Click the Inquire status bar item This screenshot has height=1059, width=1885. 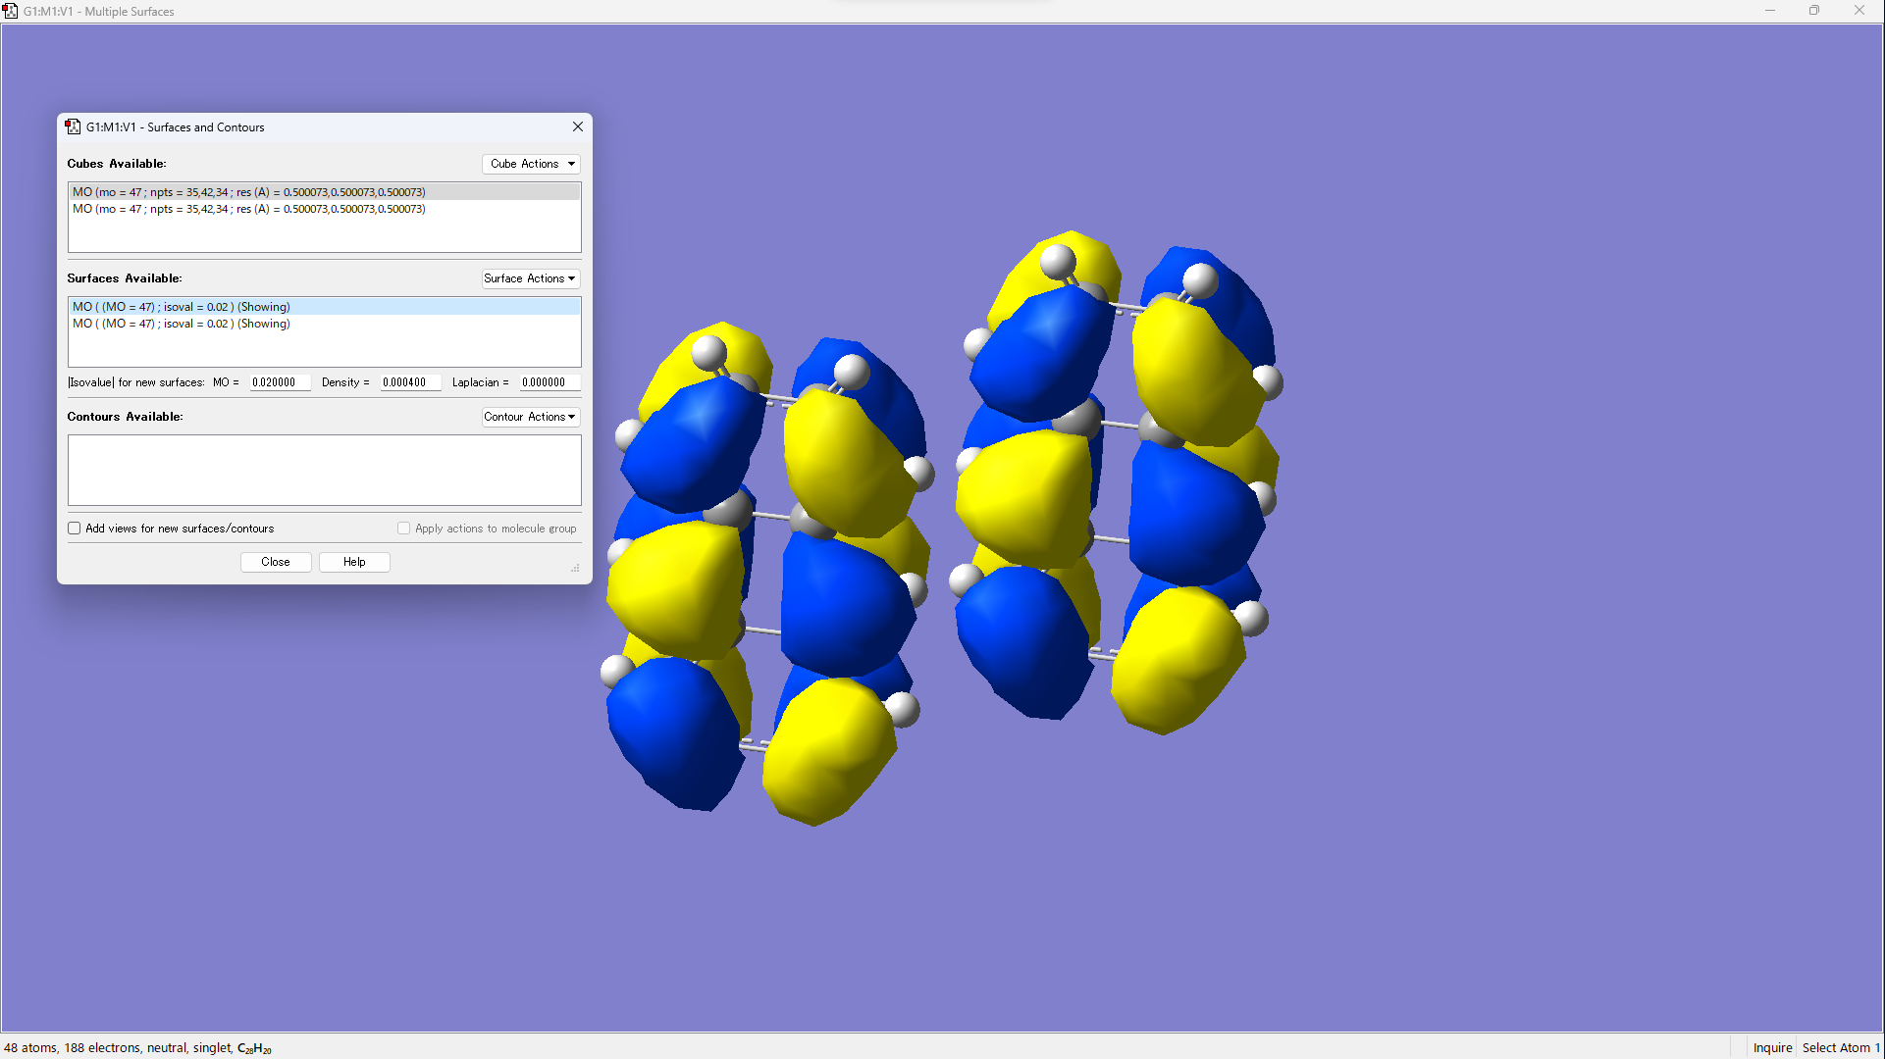click(x=1771, y=1047)
